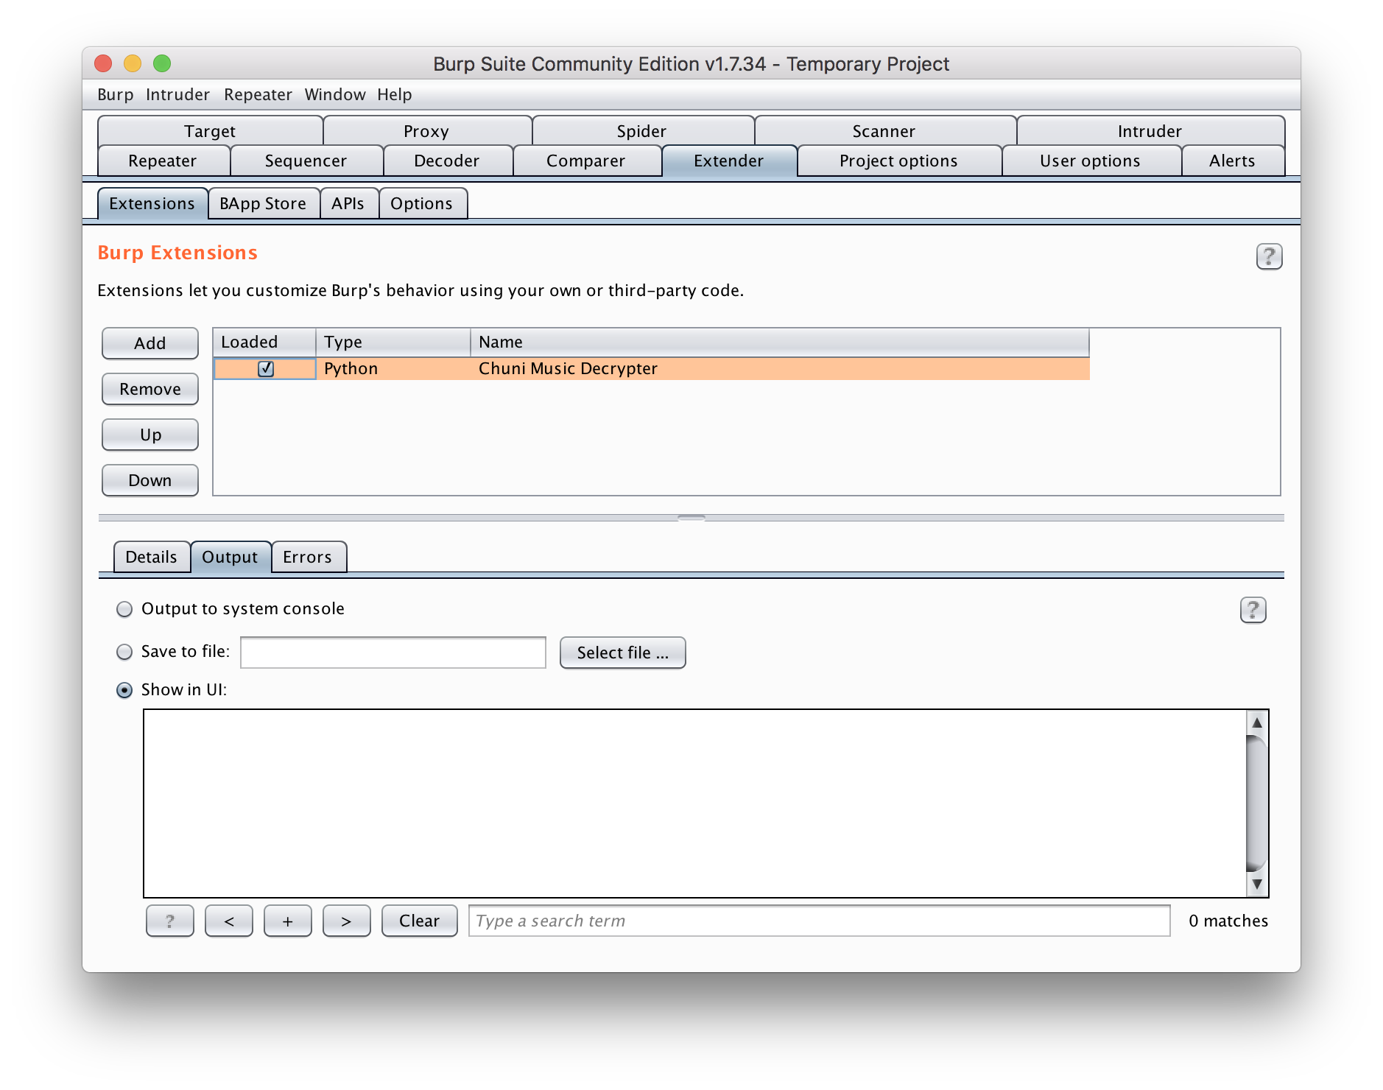Screen dimensions: 1383x1090
Task: Switch to the Scanner tab
Action: 884,130
